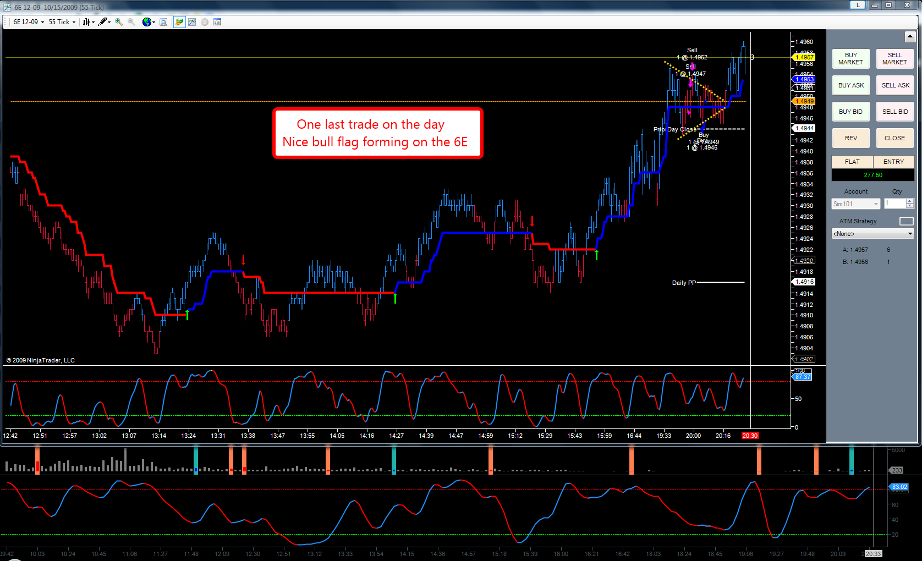Click the globe icon in toolbar
922x561 pixels.
[146, 22]
